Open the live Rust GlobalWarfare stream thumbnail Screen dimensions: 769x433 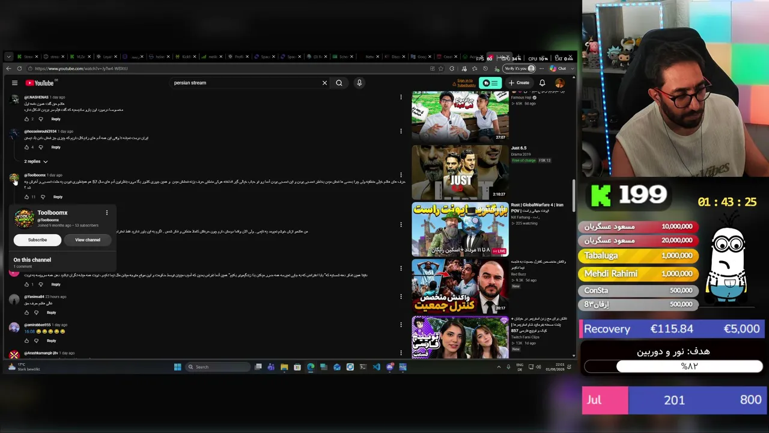pyautogui.click(x=460, y=229)
